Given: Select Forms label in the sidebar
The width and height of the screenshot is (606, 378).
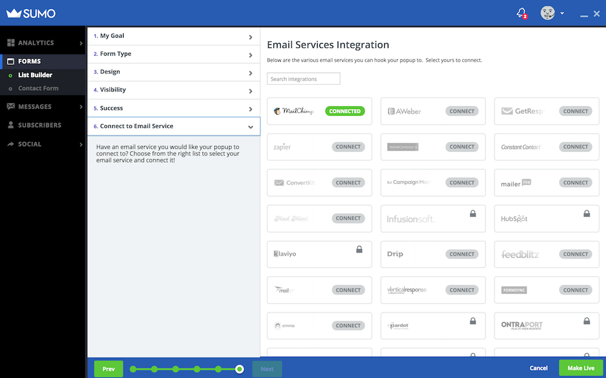Looking at the screenshot, I should click(x=29, y=61).
